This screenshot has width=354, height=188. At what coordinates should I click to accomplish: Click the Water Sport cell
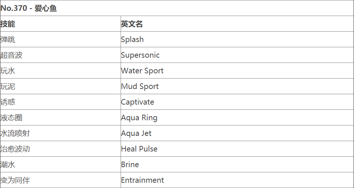[x=142, y=71]
